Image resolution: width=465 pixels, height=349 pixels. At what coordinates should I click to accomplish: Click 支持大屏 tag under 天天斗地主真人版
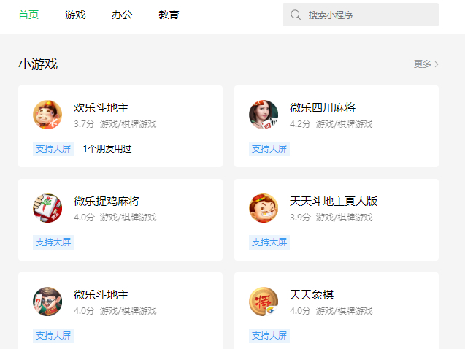click(269, 242)
